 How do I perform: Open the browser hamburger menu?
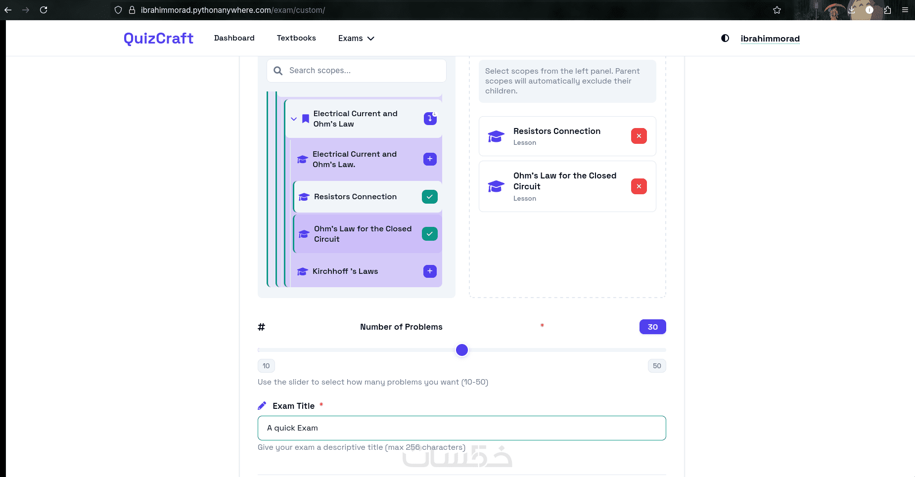[x=905, y=10]
